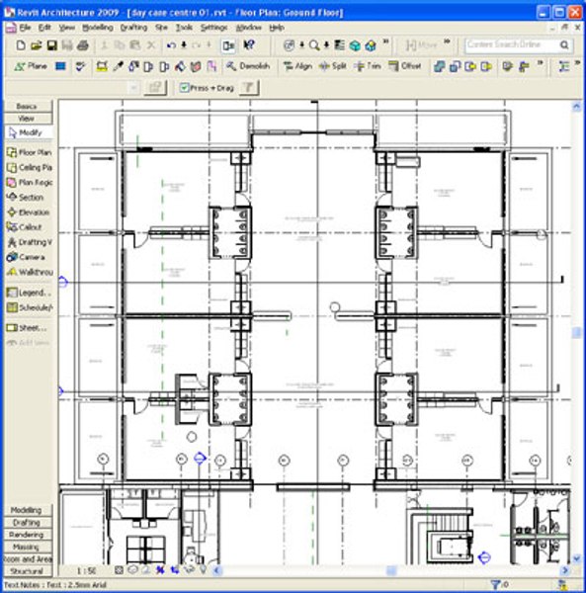The width and height of the screenshot is (586, 593).
Task: Toggle the Press + Drag checkbox
Action: (184, 88)
